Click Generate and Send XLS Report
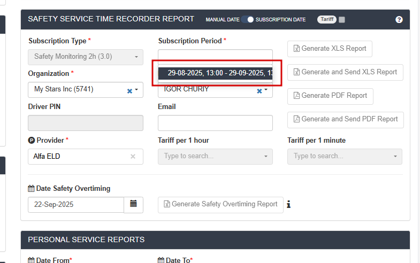This screenshot has height=263, width=420. [345, 72]
